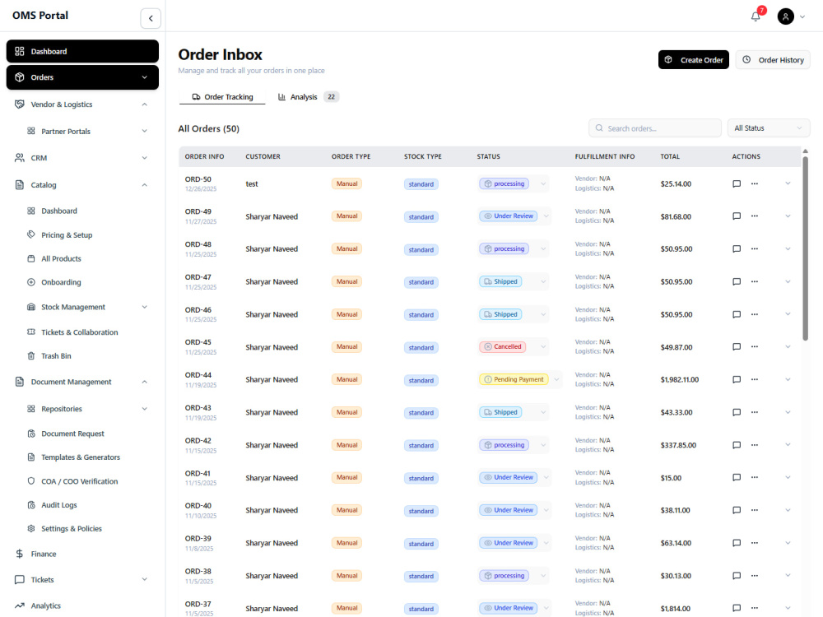
Task: Click the $1,982.11.00 total for ORD-44
Action: pyautogui.click(x=679, y=379)
